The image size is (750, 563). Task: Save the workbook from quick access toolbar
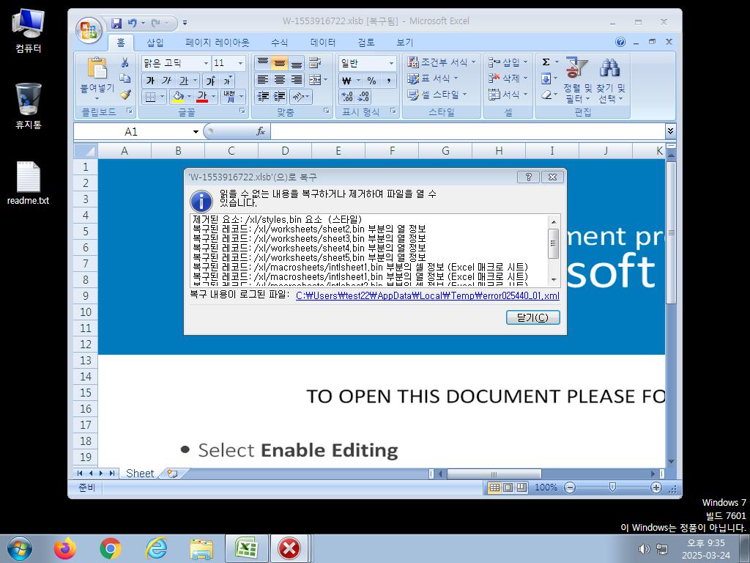click(116, 23)
